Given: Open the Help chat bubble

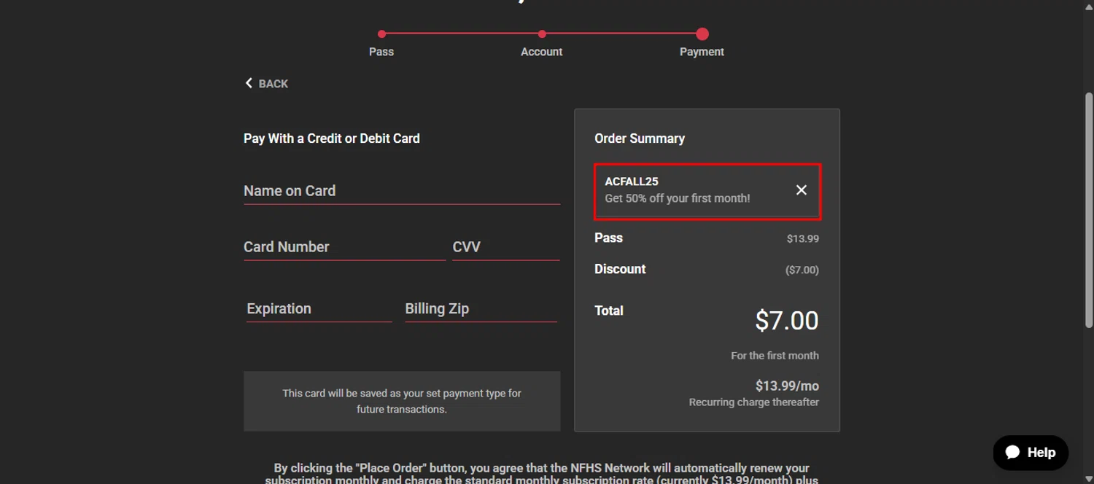Looking at the screenshot, I should pyautogui.click(x=1030, y=453).
